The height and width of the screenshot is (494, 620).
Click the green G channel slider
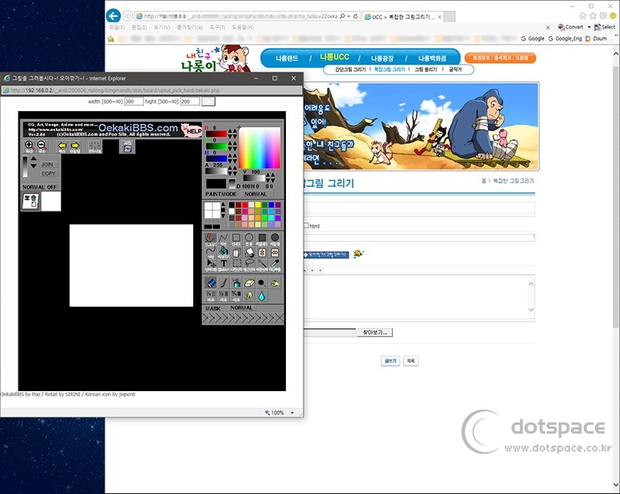216,146
